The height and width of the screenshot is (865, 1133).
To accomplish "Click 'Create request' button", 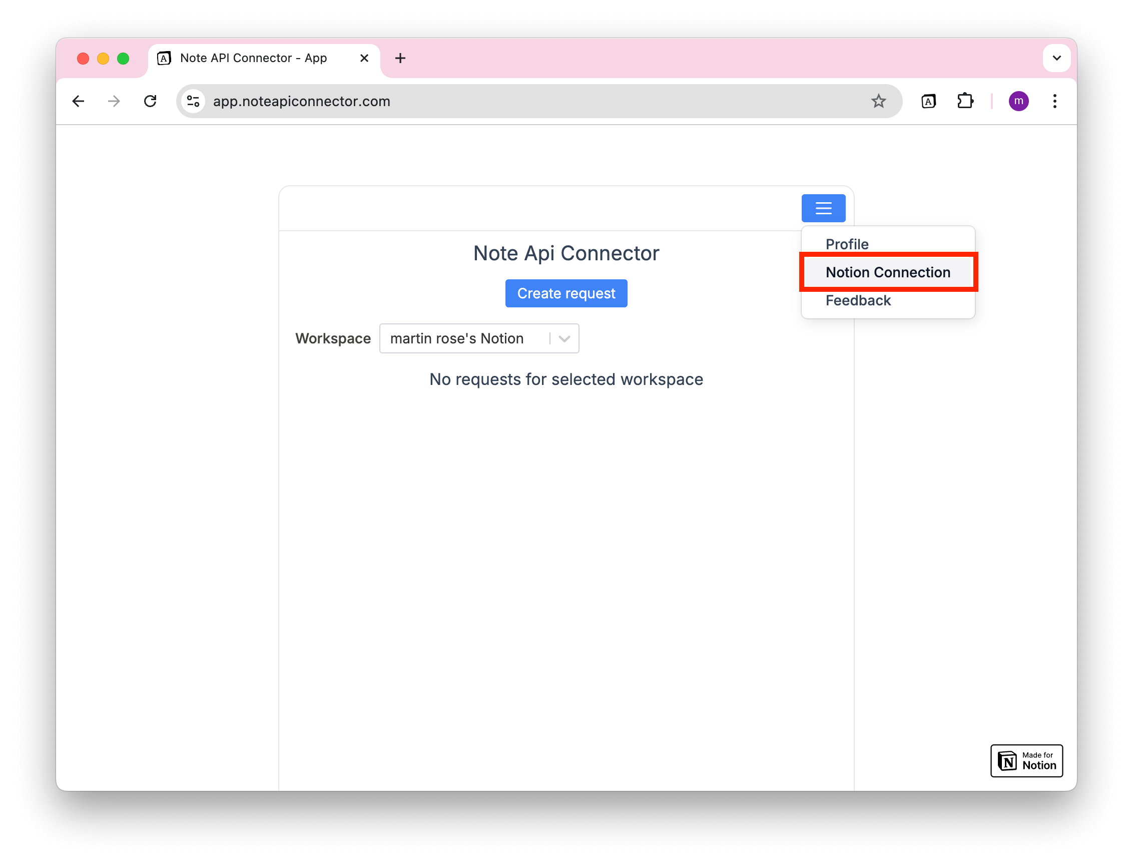I will [x=566, y=292].
